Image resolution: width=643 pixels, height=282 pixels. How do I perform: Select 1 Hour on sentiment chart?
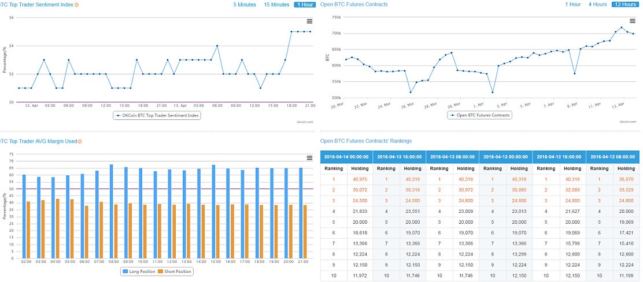click(x=305, y=5)
